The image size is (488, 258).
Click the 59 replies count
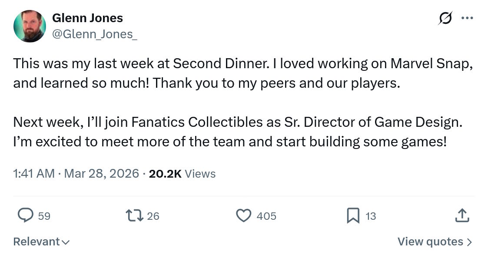tap(44, 216)
